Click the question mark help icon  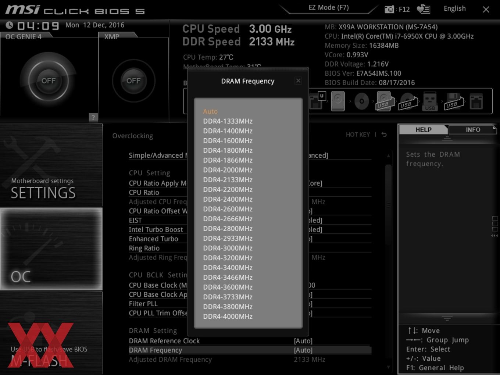coord(93,117)
